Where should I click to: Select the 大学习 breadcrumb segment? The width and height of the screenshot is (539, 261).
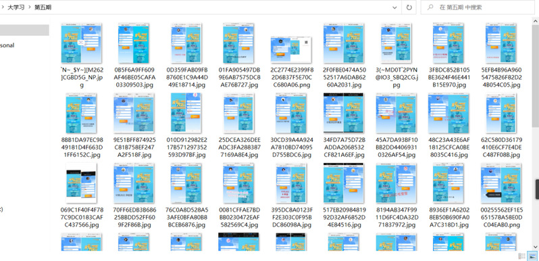[16, 7]
